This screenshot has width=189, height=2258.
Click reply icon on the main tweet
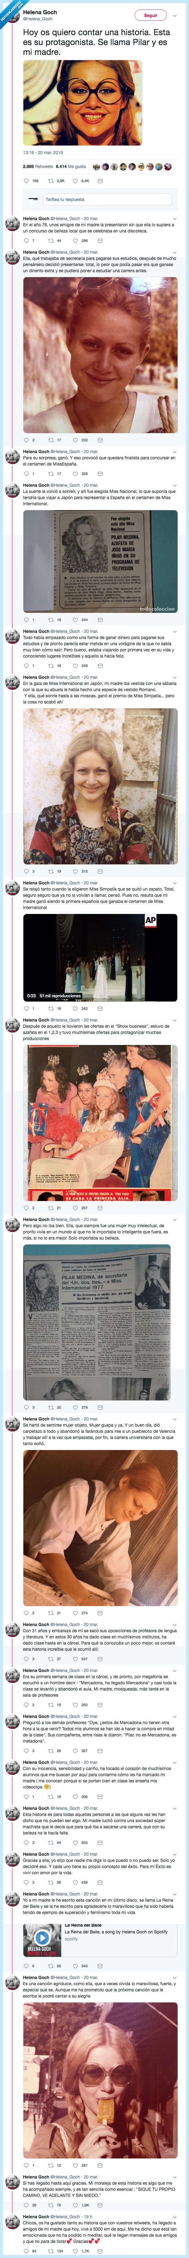coord(26,181)
